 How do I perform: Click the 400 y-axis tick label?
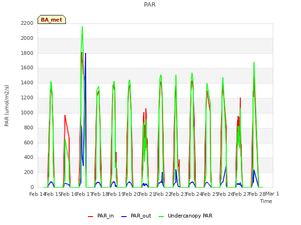click(29, 157)
